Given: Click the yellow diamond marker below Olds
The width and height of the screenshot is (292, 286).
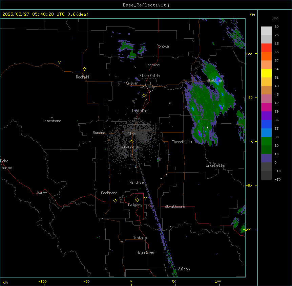Looking at the screenshot, I should pos(131,142).
